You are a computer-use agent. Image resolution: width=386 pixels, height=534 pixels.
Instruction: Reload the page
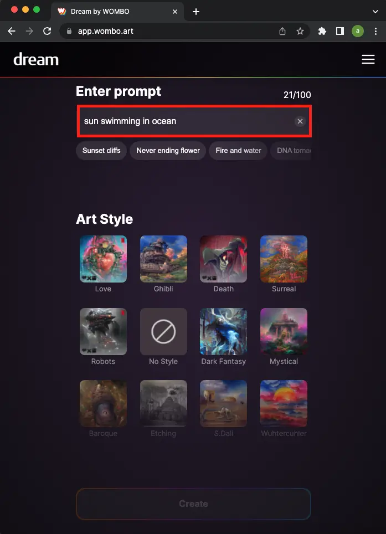[47, 32]
